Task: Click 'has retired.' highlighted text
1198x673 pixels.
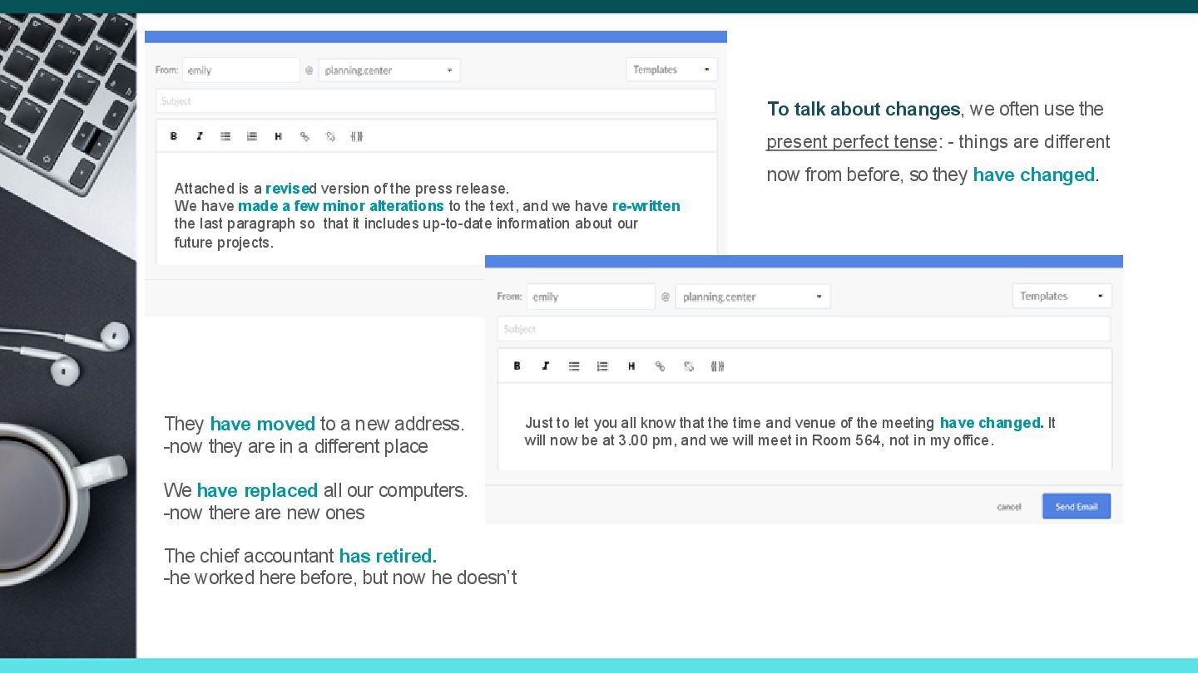Action: [x=388, y=556]
